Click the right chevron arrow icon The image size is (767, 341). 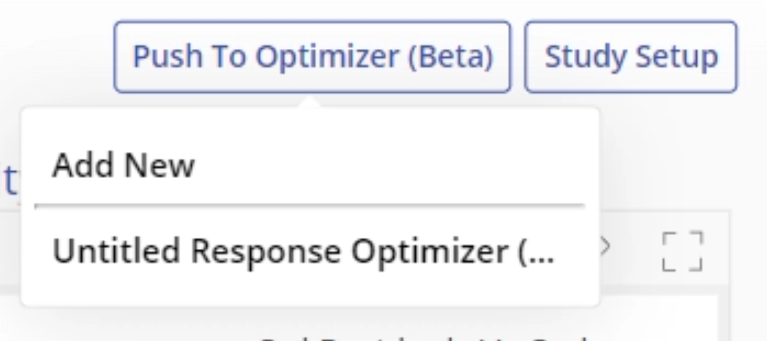[x=605, y=246]
